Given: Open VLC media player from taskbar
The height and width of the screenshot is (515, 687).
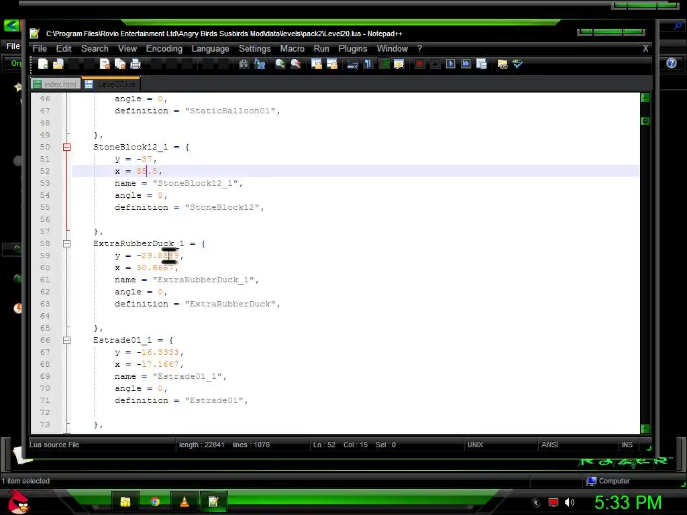Looking at the screenshot, I should [x=184, y=502].
